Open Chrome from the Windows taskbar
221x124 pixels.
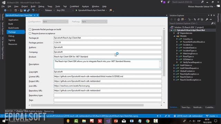[x=147, y=121]
